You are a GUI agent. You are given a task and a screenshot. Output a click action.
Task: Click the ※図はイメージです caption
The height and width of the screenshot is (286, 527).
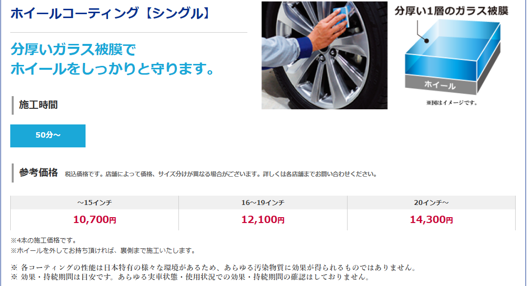coord(452,102)
